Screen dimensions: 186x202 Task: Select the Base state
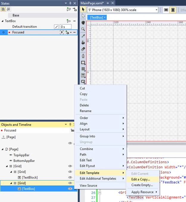(x=43, y=15)
